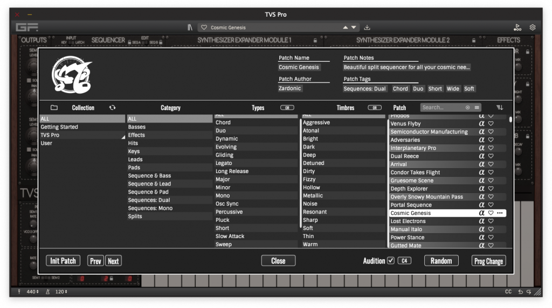552x308 pixels.
Task: Uncheck the Audition checkbox
Action: pyautogui.click(x=391, y=261)
